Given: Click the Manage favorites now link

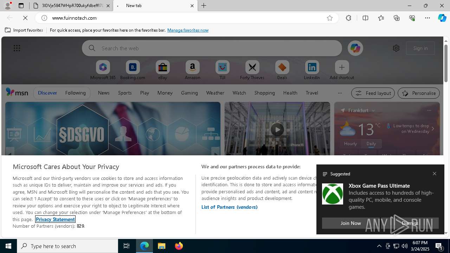Looking at the screenshot, I should (188, 30).
